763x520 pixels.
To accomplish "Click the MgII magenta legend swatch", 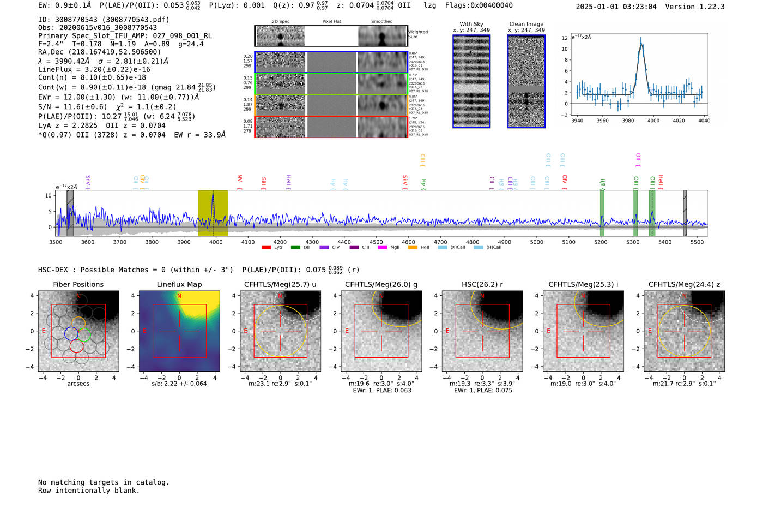I will coord(382,247).
